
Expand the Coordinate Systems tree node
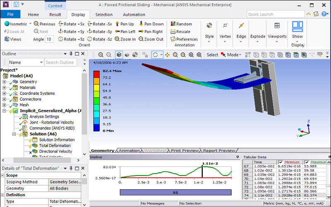4,94
